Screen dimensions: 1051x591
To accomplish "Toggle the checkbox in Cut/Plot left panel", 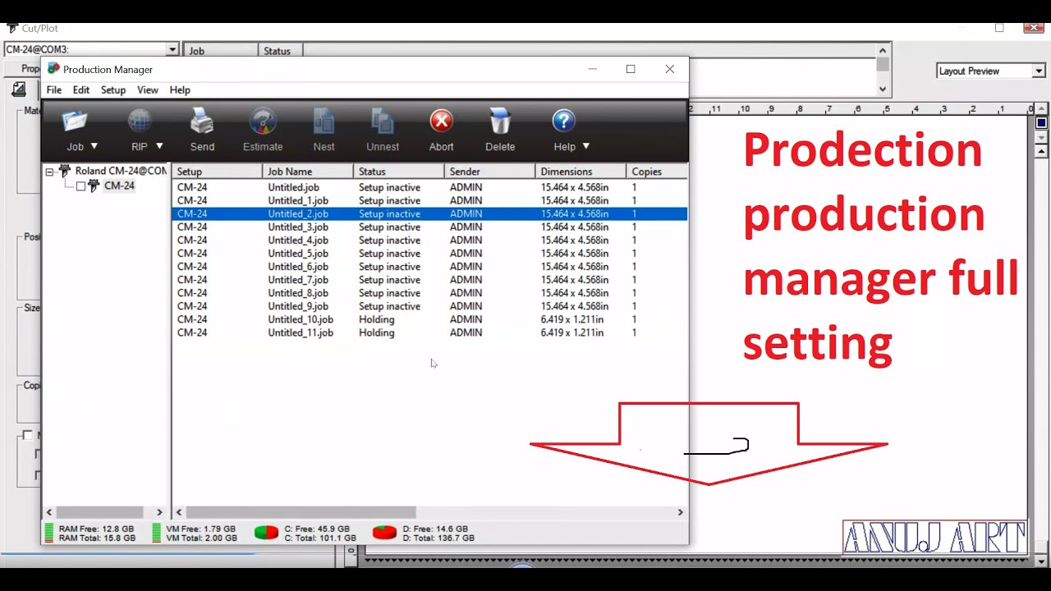I will 27,435.
